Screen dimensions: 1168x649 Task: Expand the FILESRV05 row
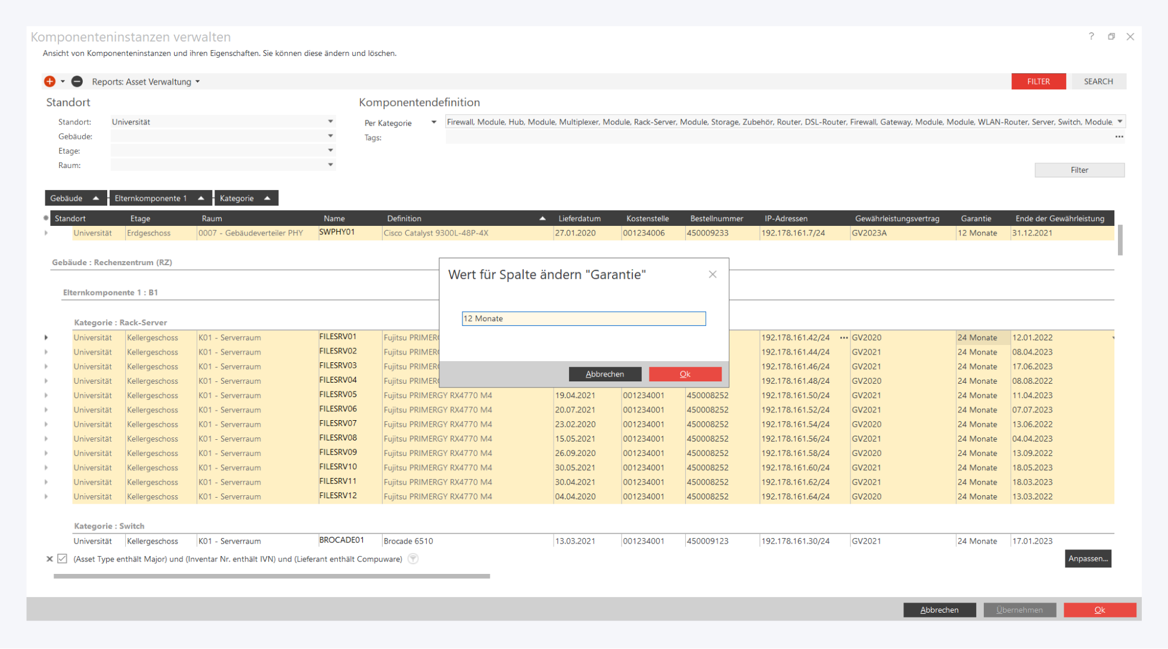pyautogui.click(x=46, y=395)
